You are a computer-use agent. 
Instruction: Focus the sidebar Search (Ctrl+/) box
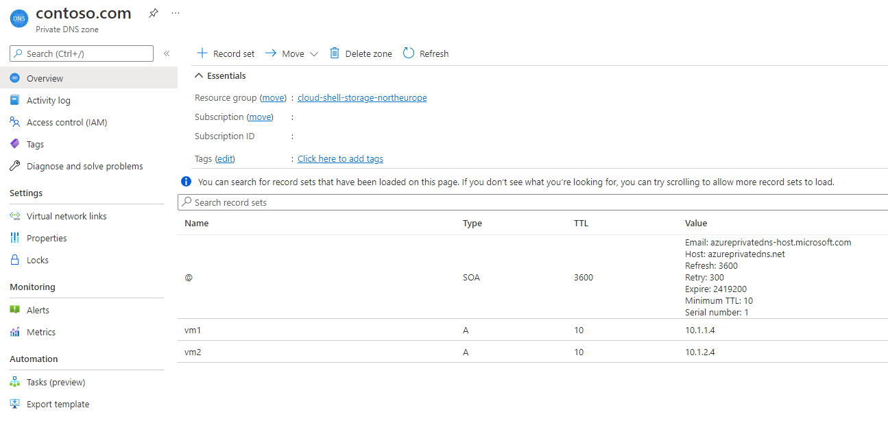coord(82,53)
